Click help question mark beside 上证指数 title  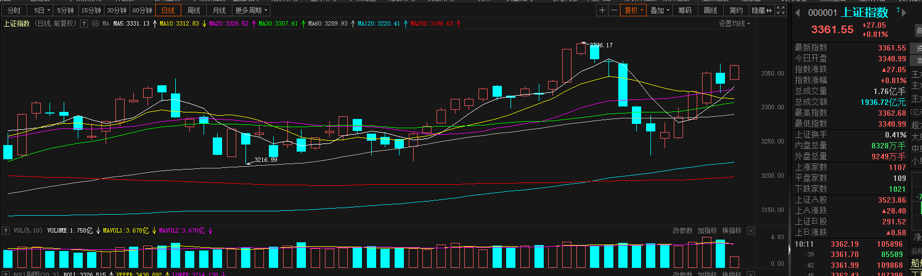click(x=84, y=23)
